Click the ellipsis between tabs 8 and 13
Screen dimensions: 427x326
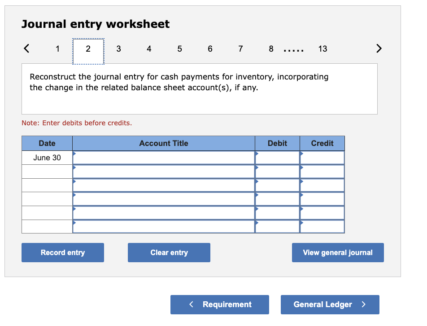pos(293,50)
